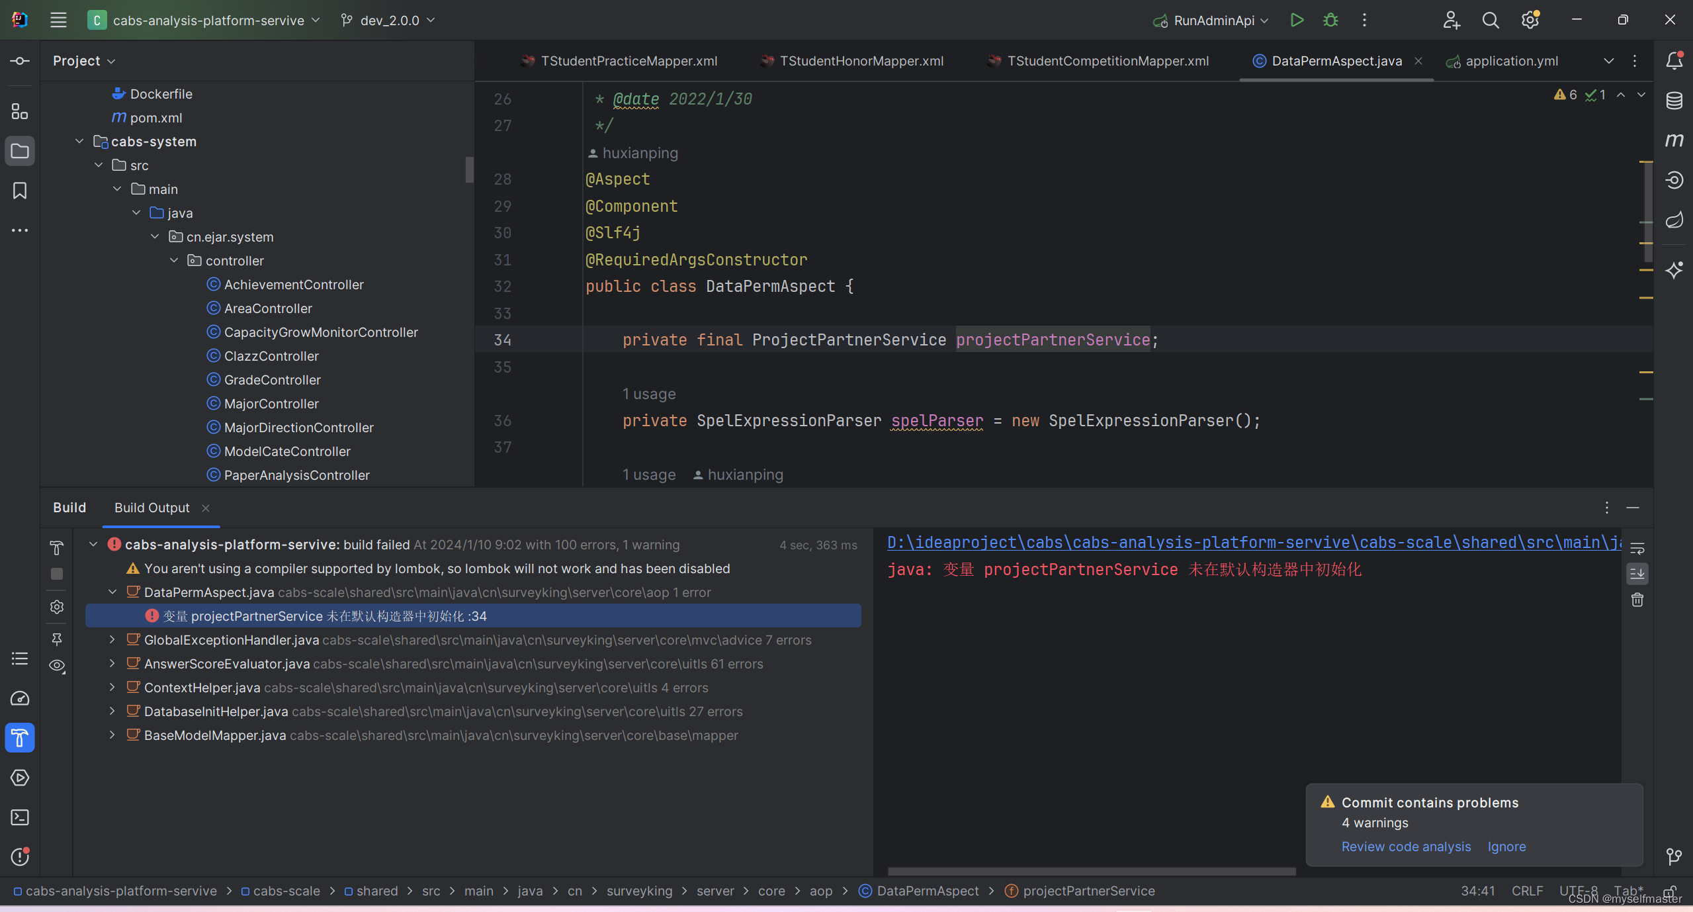Switch to TStudentPracticeMapper.xml tab

tap(619, 61)
